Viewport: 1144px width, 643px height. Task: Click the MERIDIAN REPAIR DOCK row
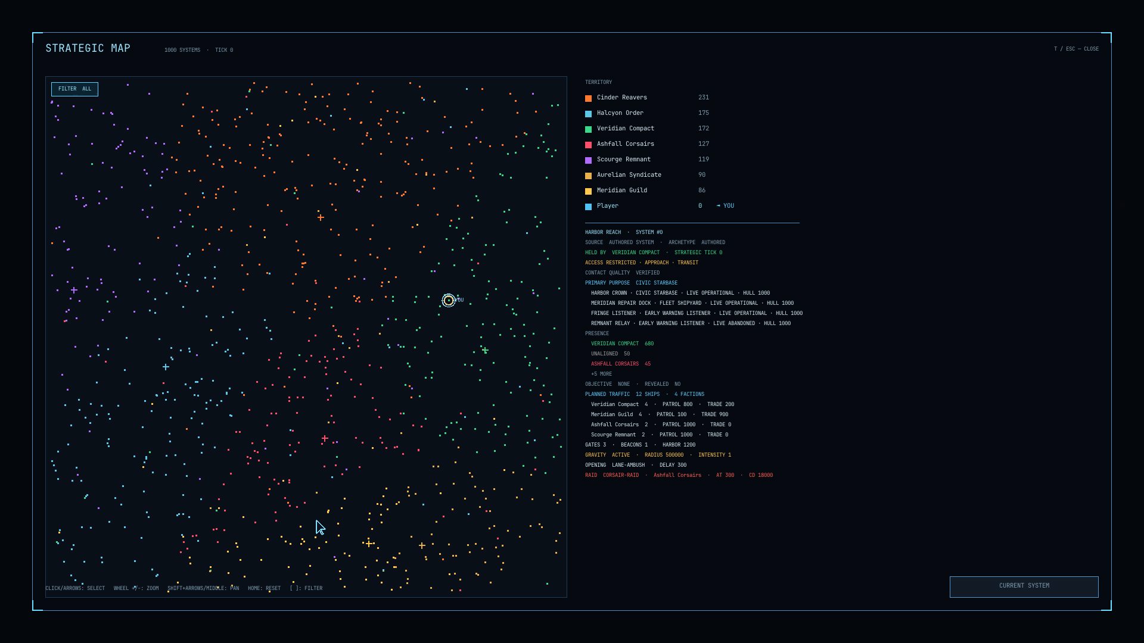coord(692,303)
